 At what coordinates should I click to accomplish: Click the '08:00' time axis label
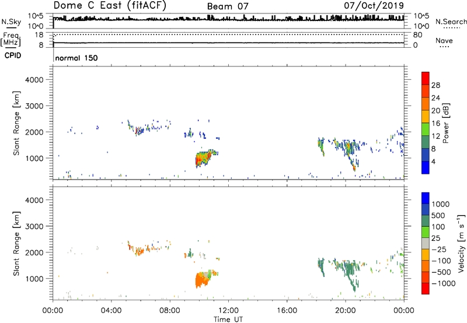coord(170,311)
